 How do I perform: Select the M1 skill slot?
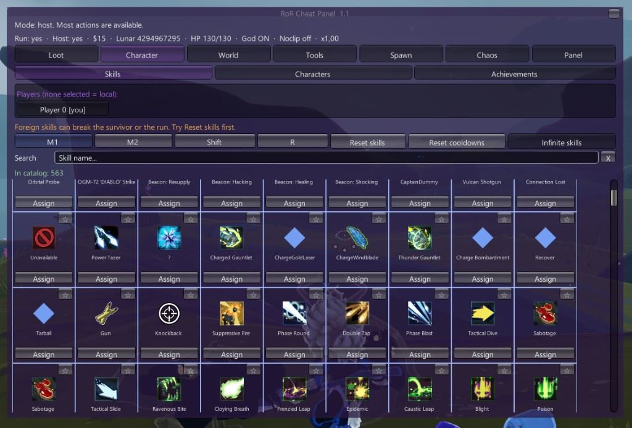(53, 142)
